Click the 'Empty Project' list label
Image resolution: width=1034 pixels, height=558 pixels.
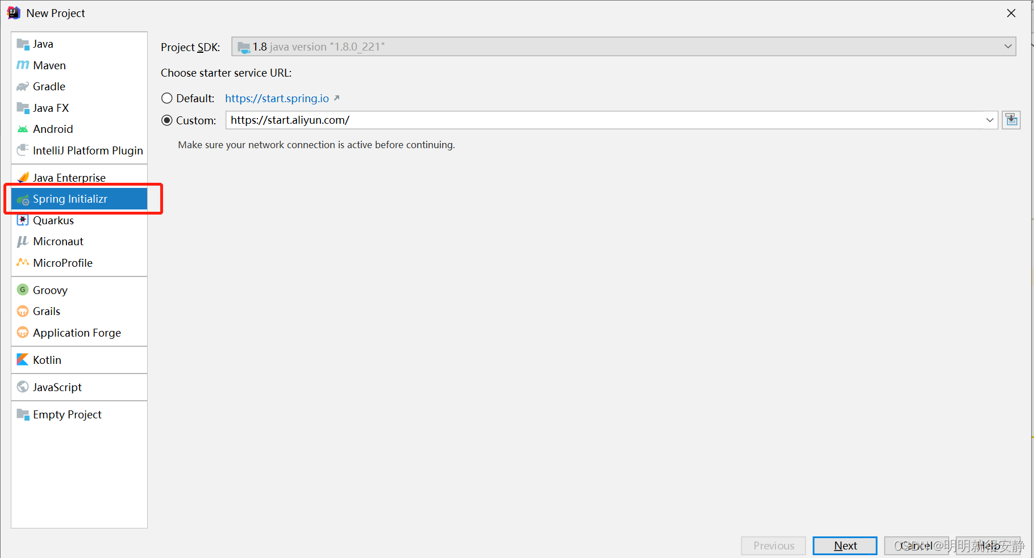[67, 414]
